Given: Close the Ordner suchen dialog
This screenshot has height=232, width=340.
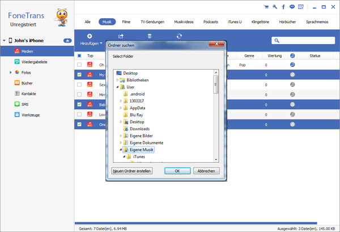Looking at the screenshot, I should click(216, 44).
